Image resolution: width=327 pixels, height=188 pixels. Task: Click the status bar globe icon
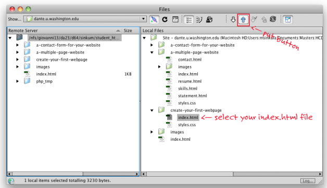(11, 181)
